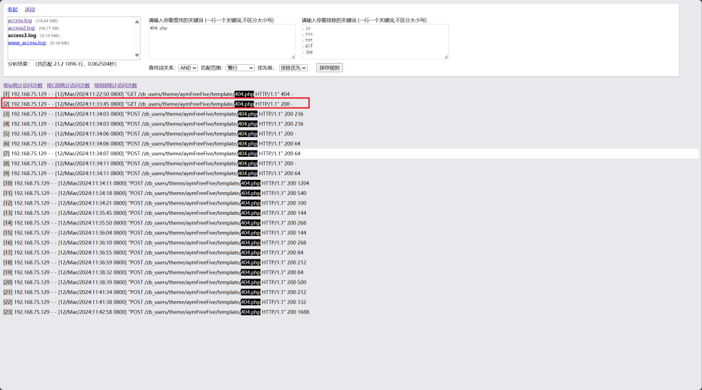Image resolution: width=702 pixels, height=390 pixels.
Task: Open the 匹配范围 整行 dropdown
Action: [x=239, y=68]
